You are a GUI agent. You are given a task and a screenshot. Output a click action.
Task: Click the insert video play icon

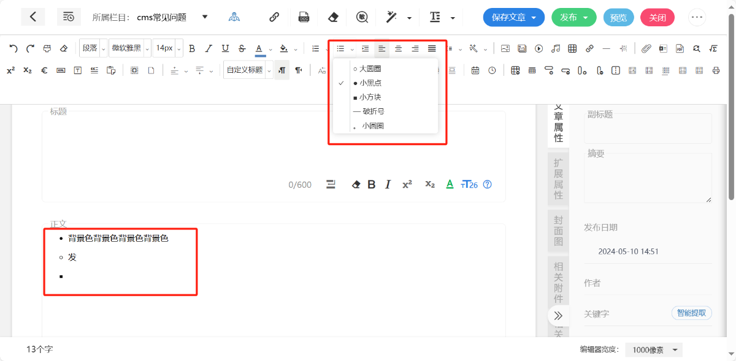click(539, 48)
